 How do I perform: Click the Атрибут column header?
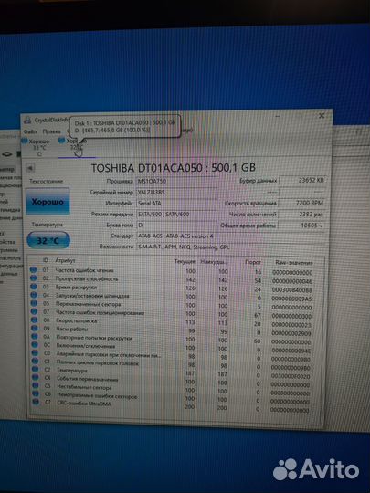65,260
